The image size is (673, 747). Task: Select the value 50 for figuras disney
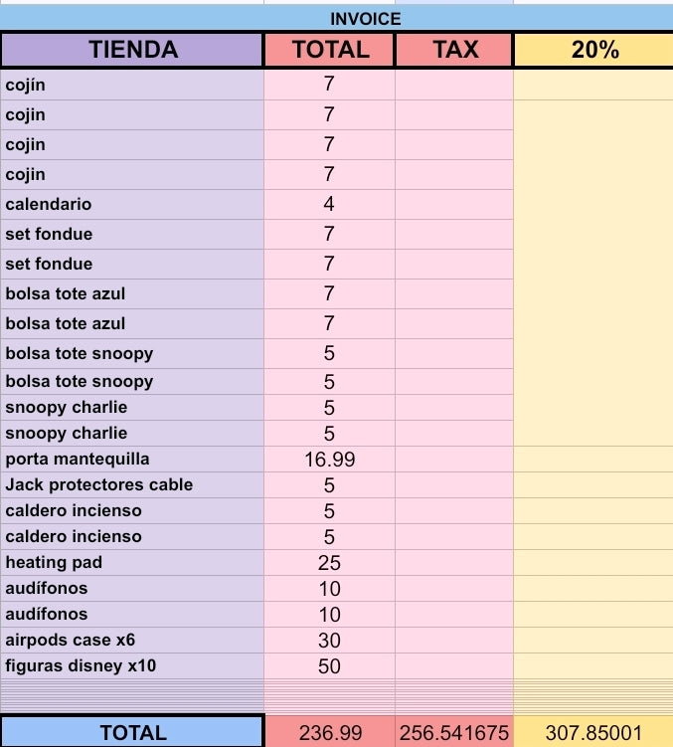tap(330, 665)
